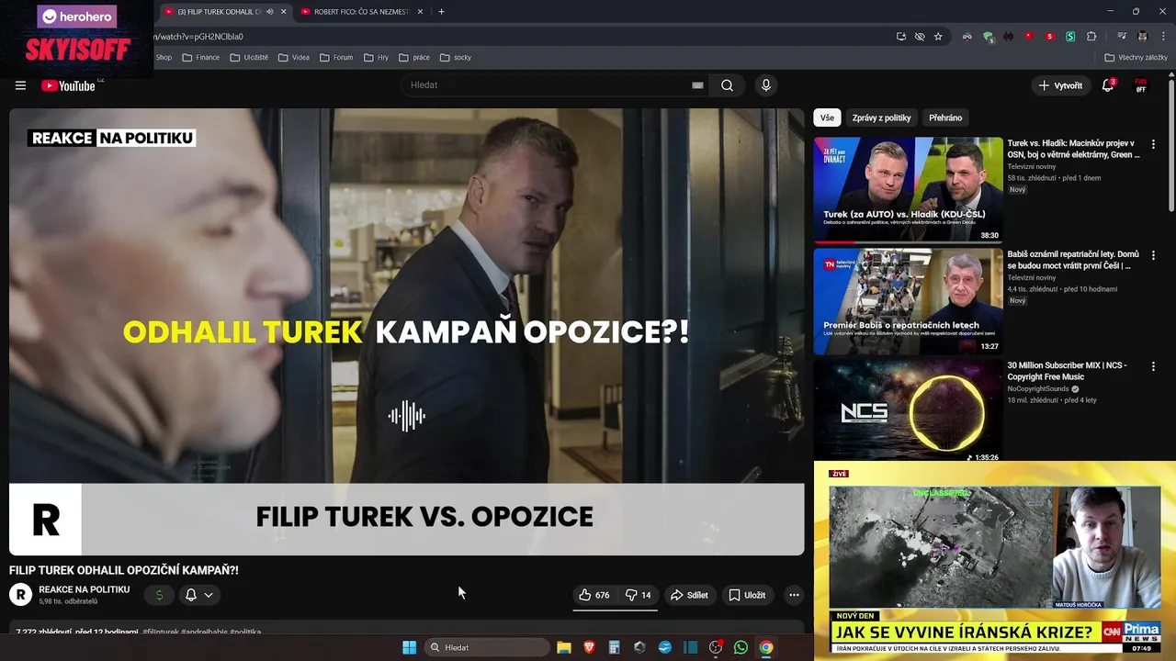Viewport: 1176px width, 661px height.
Task: Open Turek vs. Hladík video thumbnail
Action: click(908, 190)
